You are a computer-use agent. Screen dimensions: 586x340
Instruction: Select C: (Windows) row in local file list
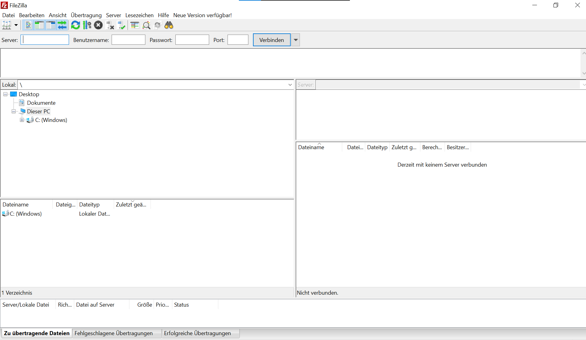26,214
